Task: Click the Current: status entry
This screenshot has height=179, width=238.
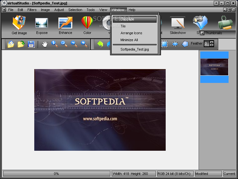Action: tap(230, 174)
